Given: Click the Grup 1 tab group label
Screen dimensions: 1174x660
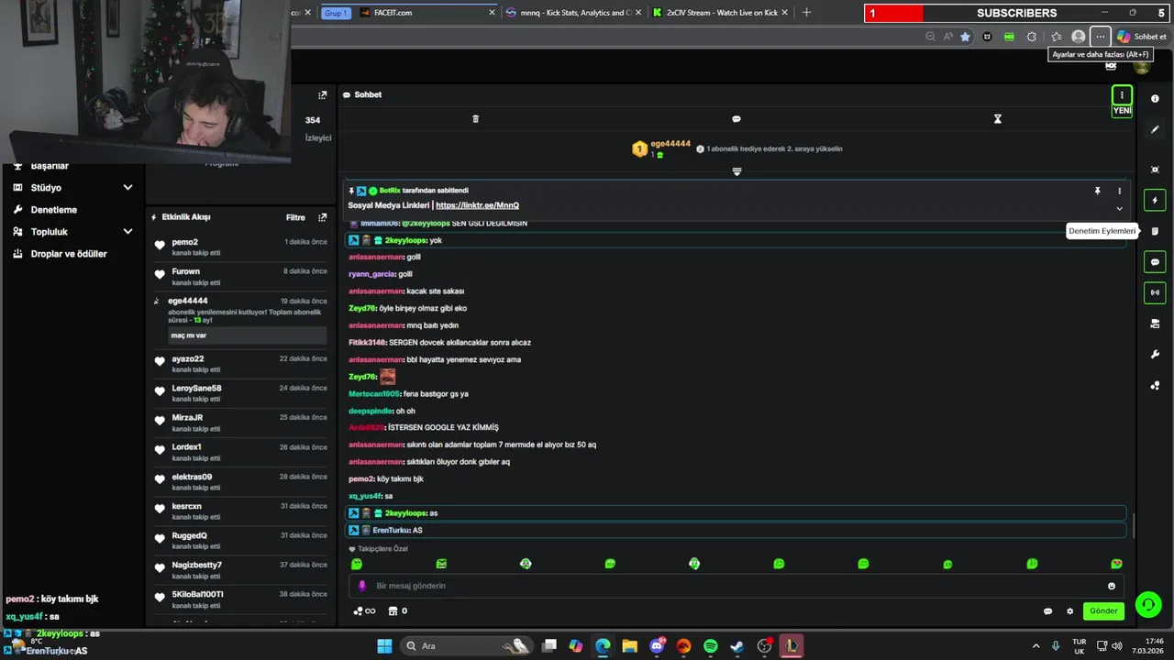Looking at the screenshot, I should 336,13.
